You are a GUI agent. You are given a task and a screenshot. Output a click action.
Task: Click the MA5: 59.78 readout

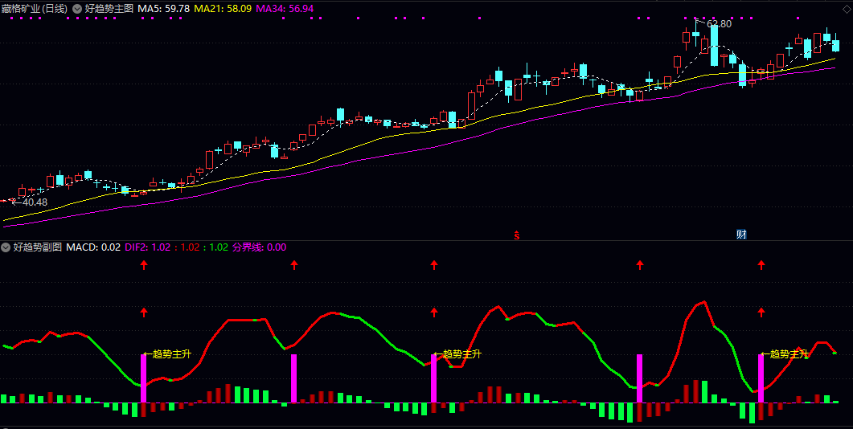(164, 9)
